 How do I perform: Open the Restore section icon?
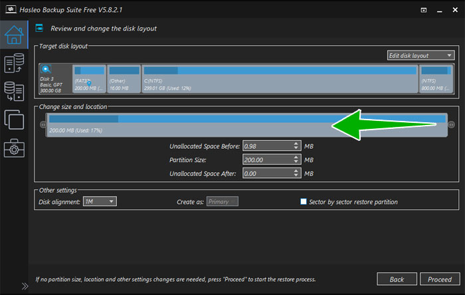(x=14, y=91)
